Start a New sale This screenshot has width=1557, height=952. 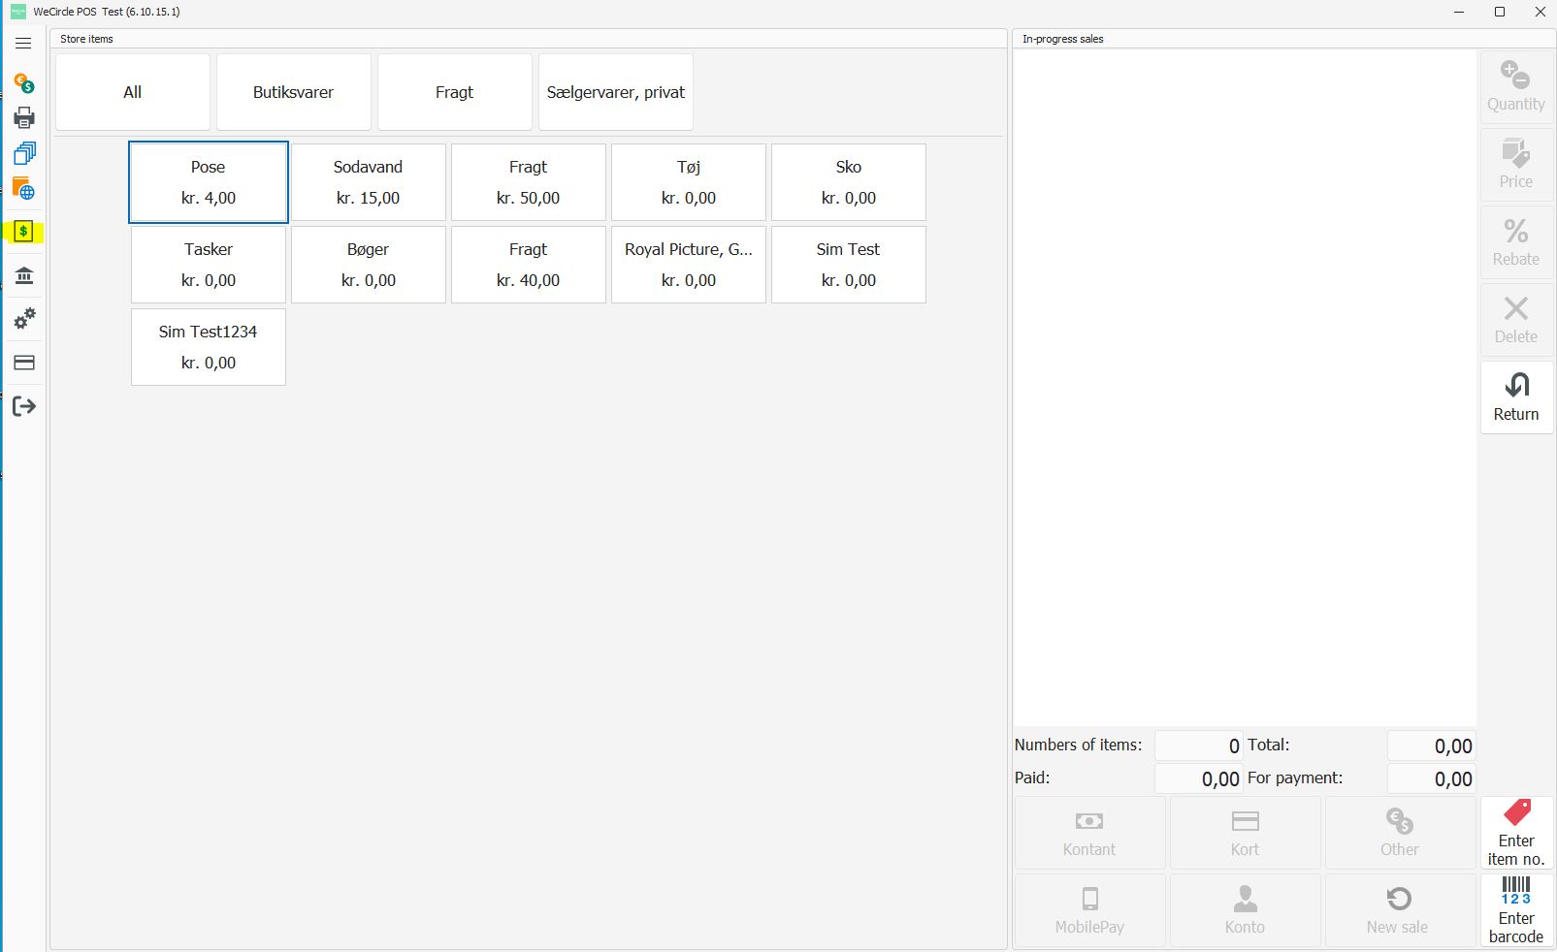(x=1400, y=910)
